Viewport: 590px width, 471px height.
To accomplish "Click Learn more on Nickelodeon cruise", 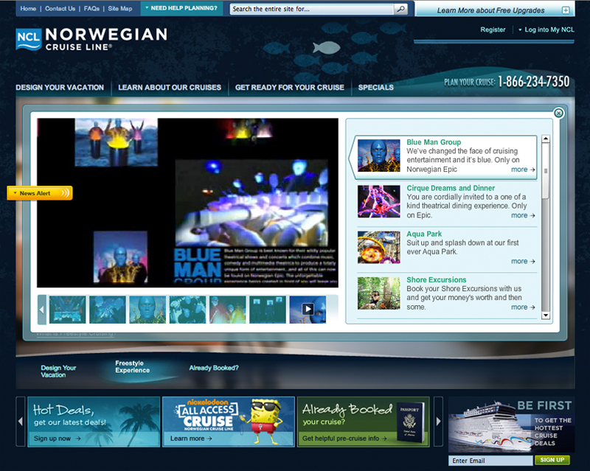I will [x=191, y=439].
